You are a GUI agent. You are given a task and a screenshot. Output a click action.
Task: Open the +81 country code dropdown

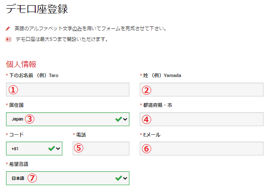[34, 149]
